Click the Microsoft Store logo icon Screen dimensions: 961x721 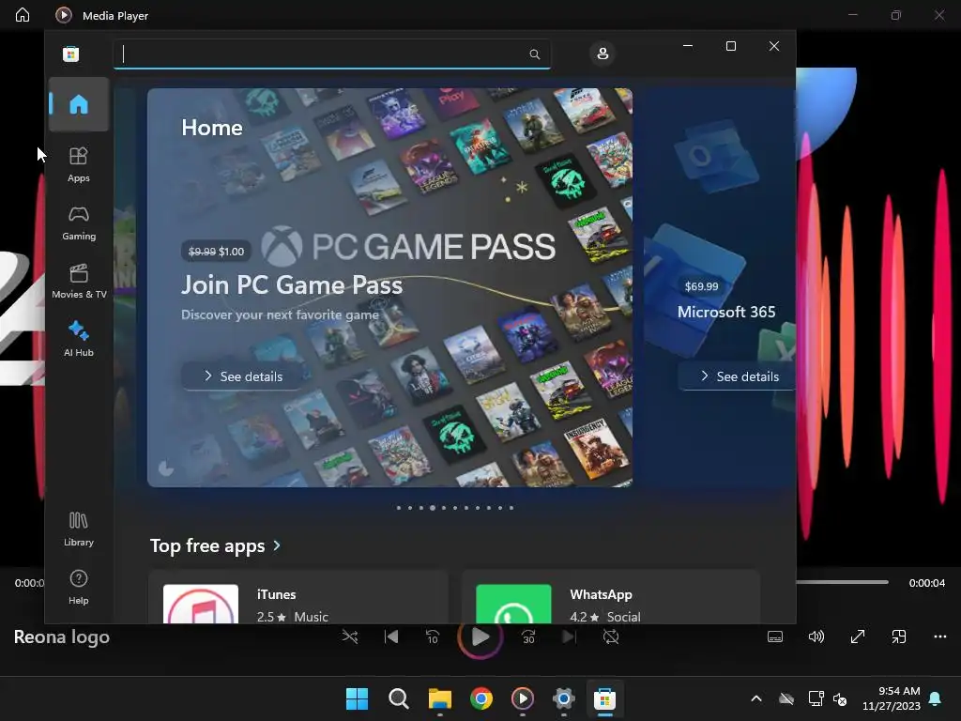point(71,54)
